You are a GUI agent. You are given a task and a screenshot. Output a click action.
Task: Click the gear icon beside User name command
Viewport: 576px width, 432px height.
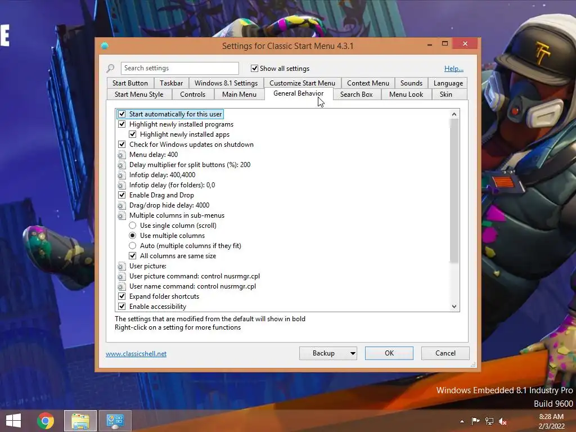[x=121, y=286]
